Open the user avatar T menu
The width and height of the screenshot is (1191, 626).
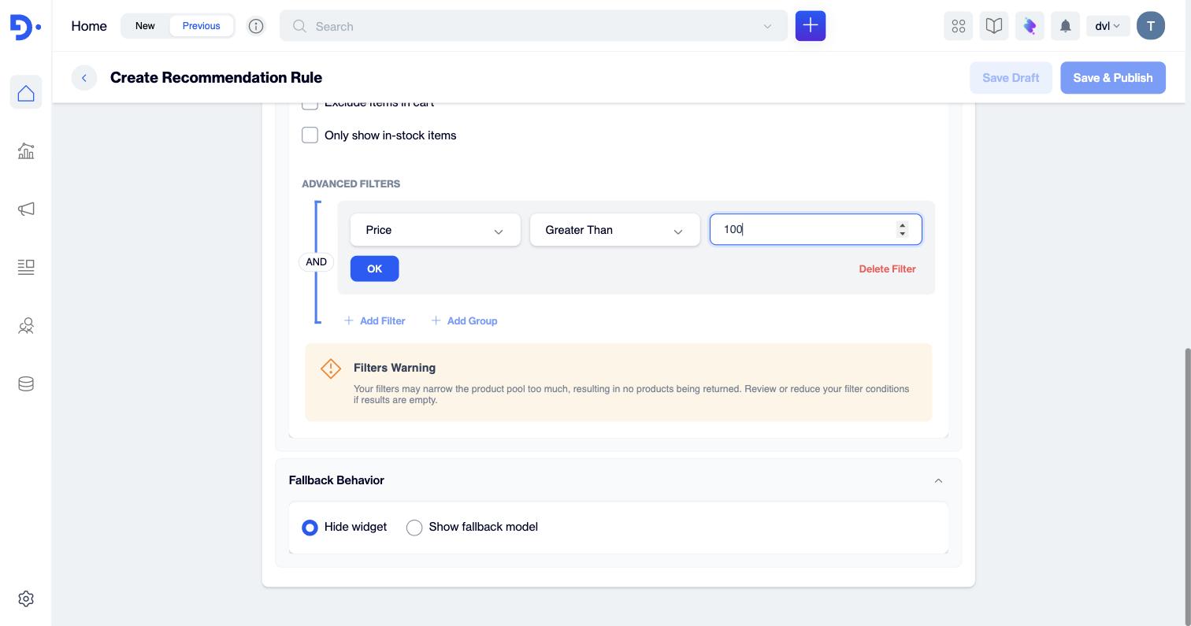(x=1151, y=26)
